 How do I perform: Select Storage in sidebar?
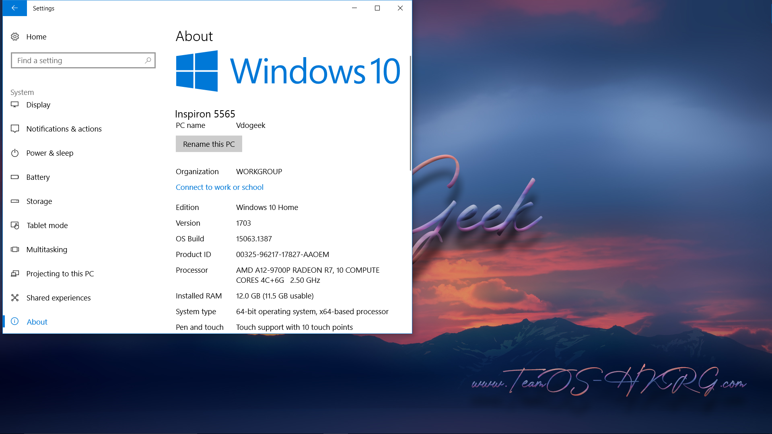[x=39, y=201]
